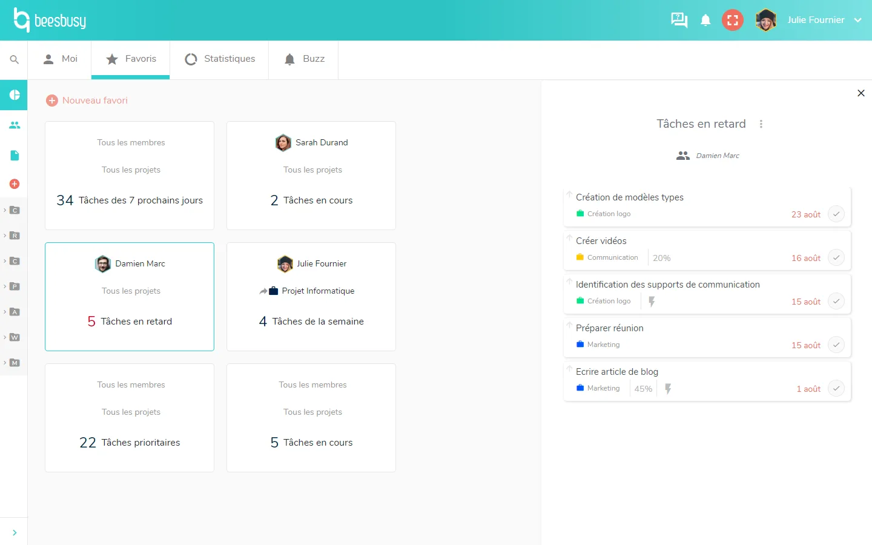Viewport: 872px width, 545px height.
Task: Switch to the Moi tab
Action: point(60,59)
